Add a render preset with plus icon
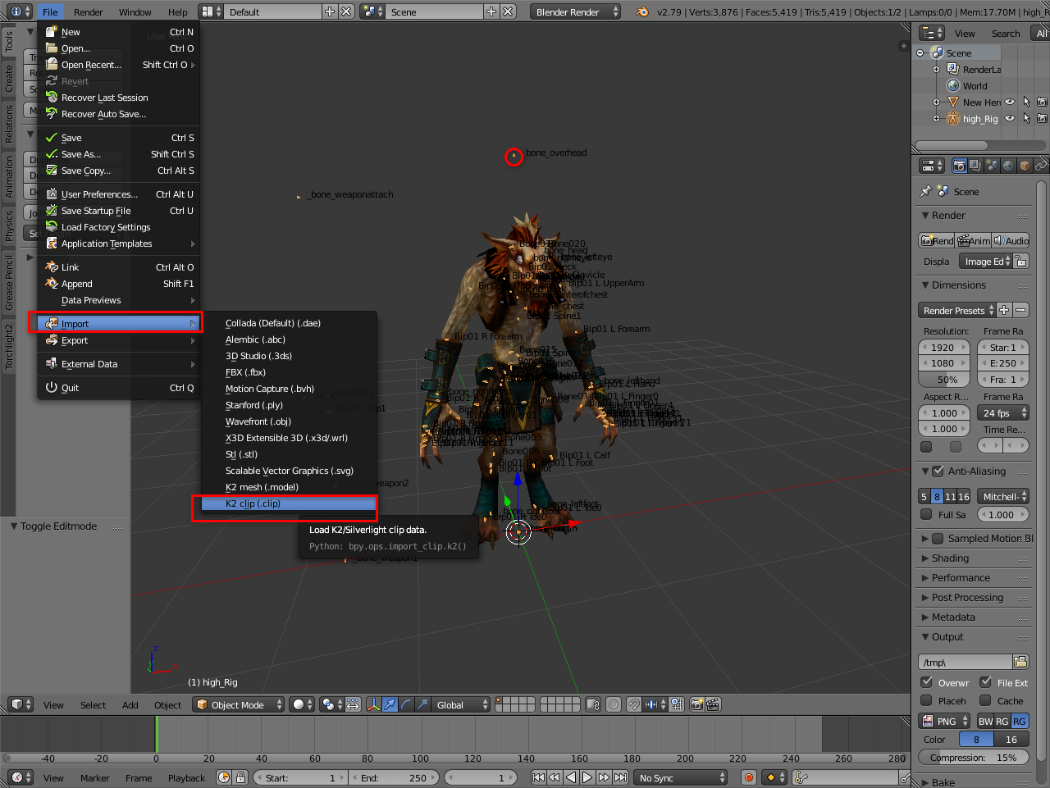This screenshot has width=1050, height=788. point(1004,310)
